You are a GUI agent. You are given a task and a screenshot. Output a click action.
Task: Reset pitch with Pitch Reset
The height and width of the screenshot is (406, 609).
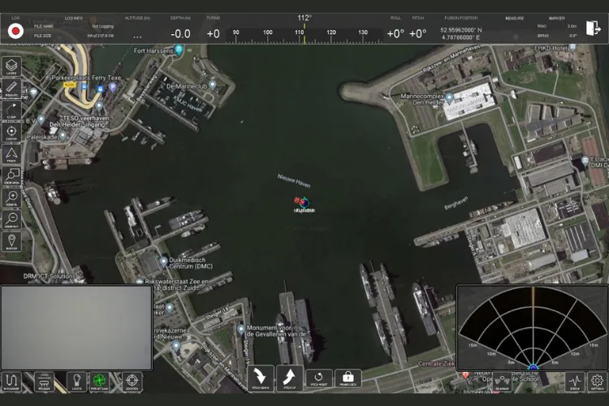coord(319,378)
